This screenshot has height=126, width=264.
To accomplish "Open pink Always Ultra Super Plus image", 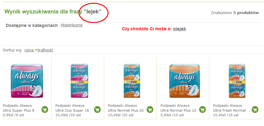I will (27, 81).
